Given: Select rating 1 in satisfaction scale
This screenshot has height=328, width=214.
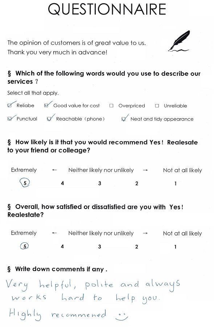Looking at the screenshot, I should (x=175, y=247).
